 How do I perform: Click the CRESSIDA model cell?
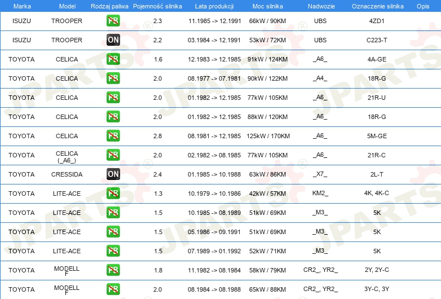(x=67, y=174)
